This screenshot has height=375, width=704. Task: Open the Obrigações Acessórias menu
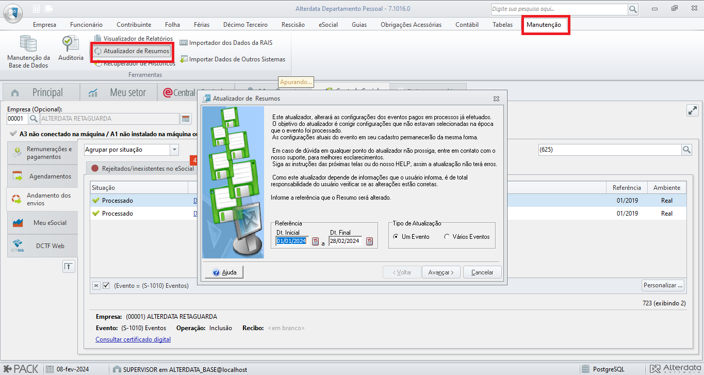pos(411,25)
